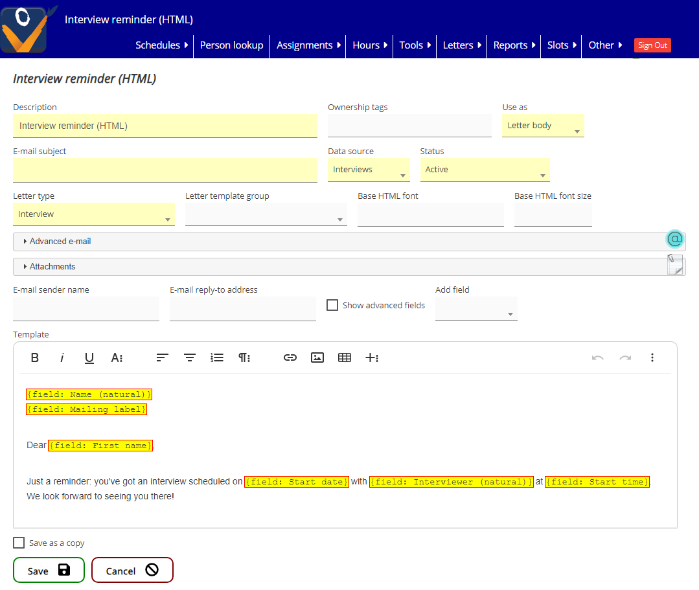Apply bold formatting in template editor
This screenshot has height=590, width=699.
[35, 358]
